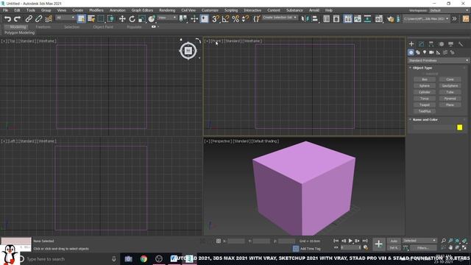
Task: Click the Teapot primitive button
Action: 425,105
